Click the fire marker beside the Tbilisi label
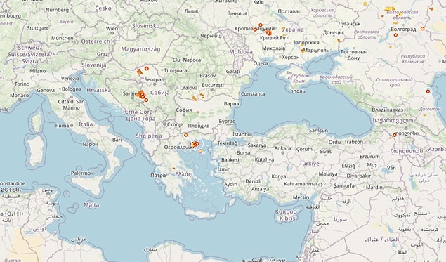Screen dimensions: 446x262 (x=395, y=135)
